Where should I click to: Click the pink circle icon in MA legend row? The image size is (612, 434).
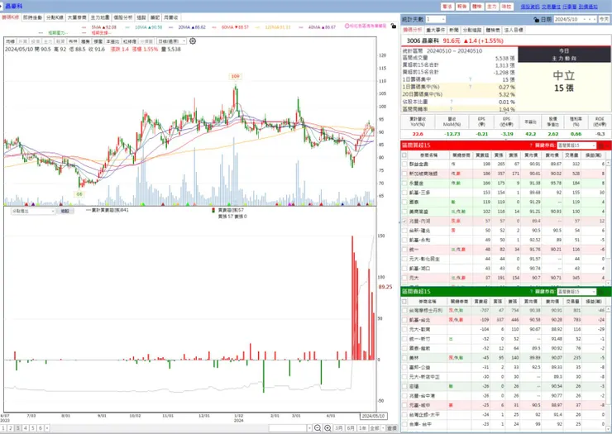347,26
